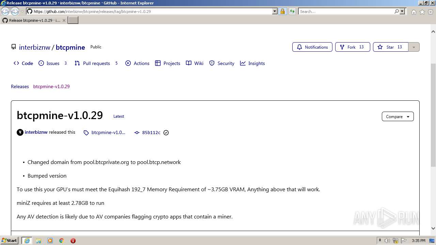Screen dimensions: 436x245
Task: Open the Windows Start menu
Action: 10,241
